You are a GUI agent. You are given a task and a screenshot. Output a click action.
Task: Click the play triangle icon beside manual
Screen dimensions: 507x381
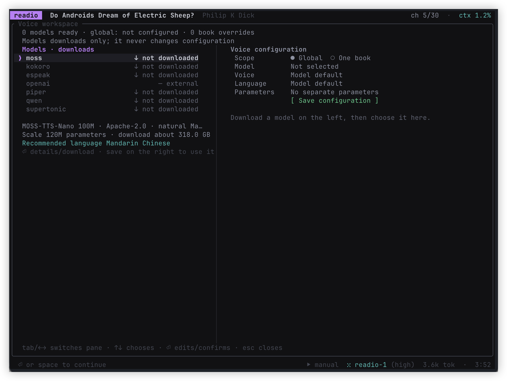[309, 364]
